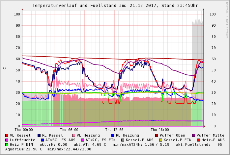This screenshot has width=230, height=155.
Task: Click the green Heiz-P EIN legend swatch
Action: tap(7, 144)
